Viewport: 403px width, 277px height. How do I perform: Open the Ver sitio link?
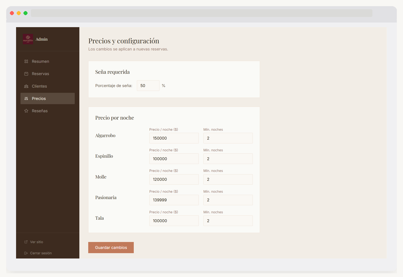(x=34, y=242)
